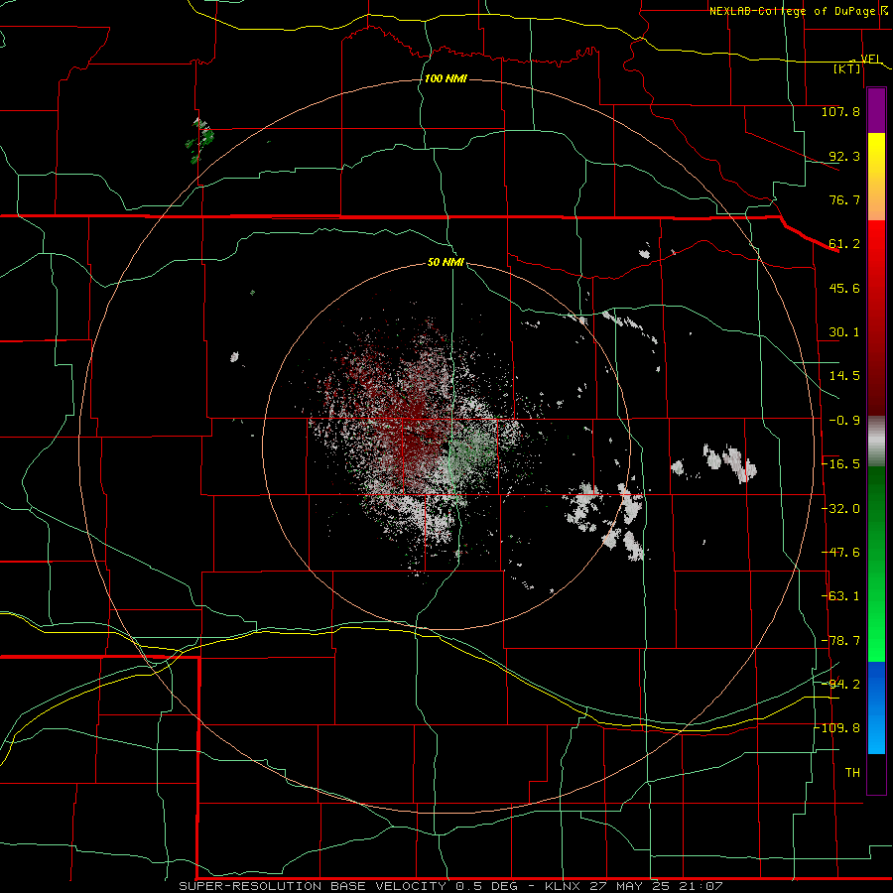This screenshot has width=893, height=893.
Task: Pick the gray segment of the color bar
Action: point(876,442)
